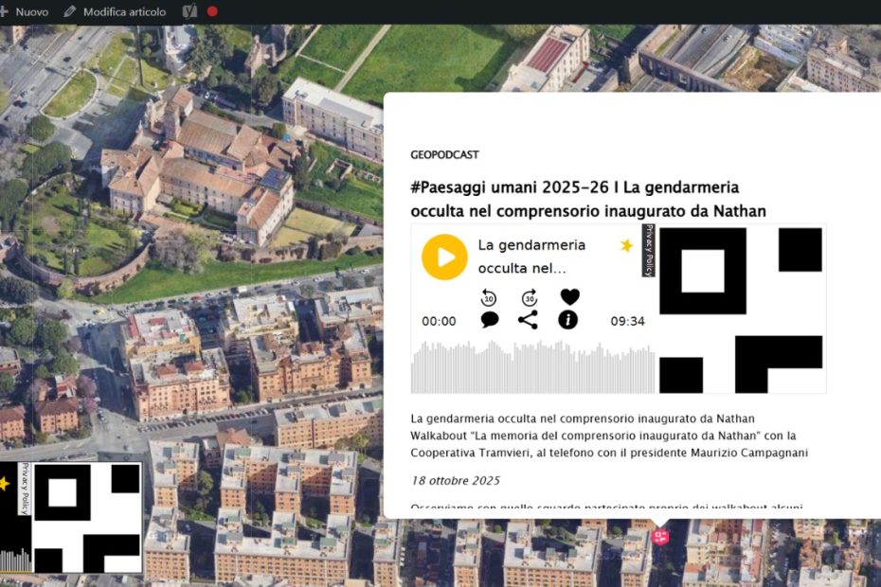Share the podcast episode
This screenshot has width=881, height=587.
(x=529, y=320)
